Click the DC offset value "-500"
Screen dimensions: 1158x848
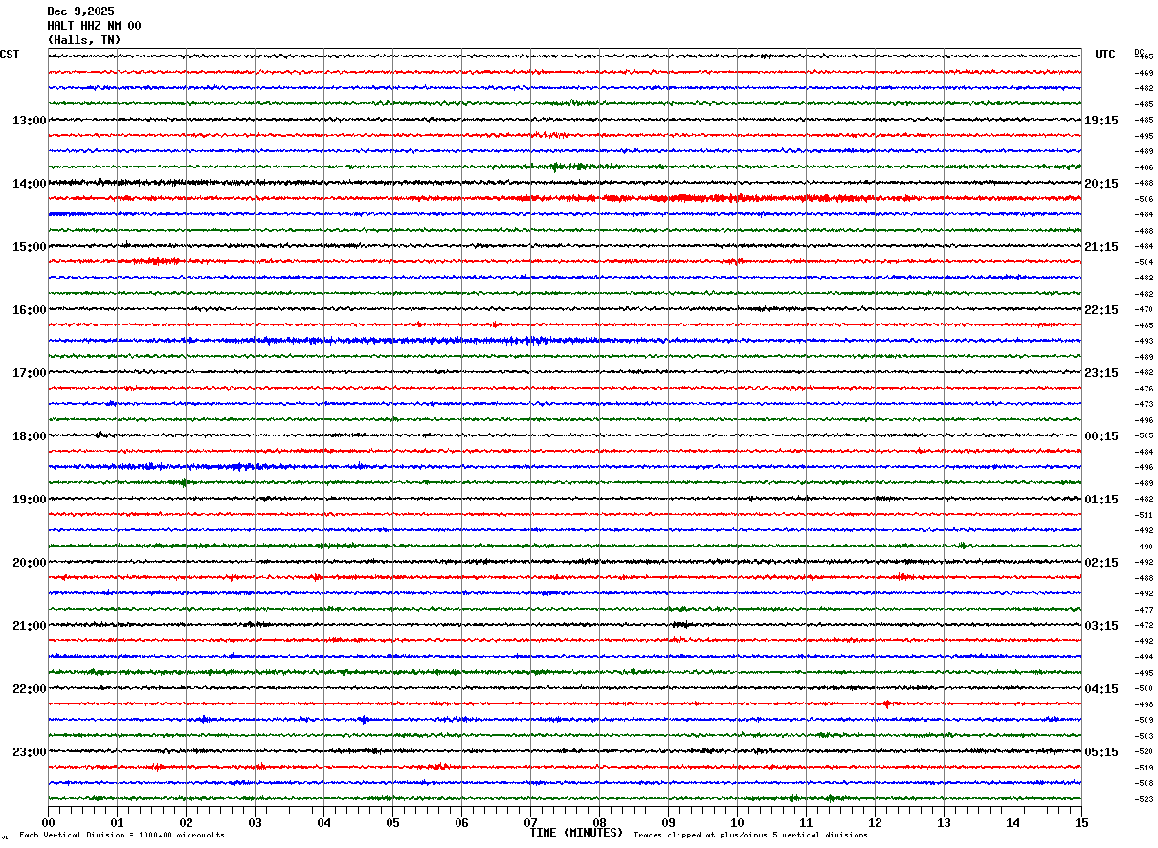pos(1144,688)
